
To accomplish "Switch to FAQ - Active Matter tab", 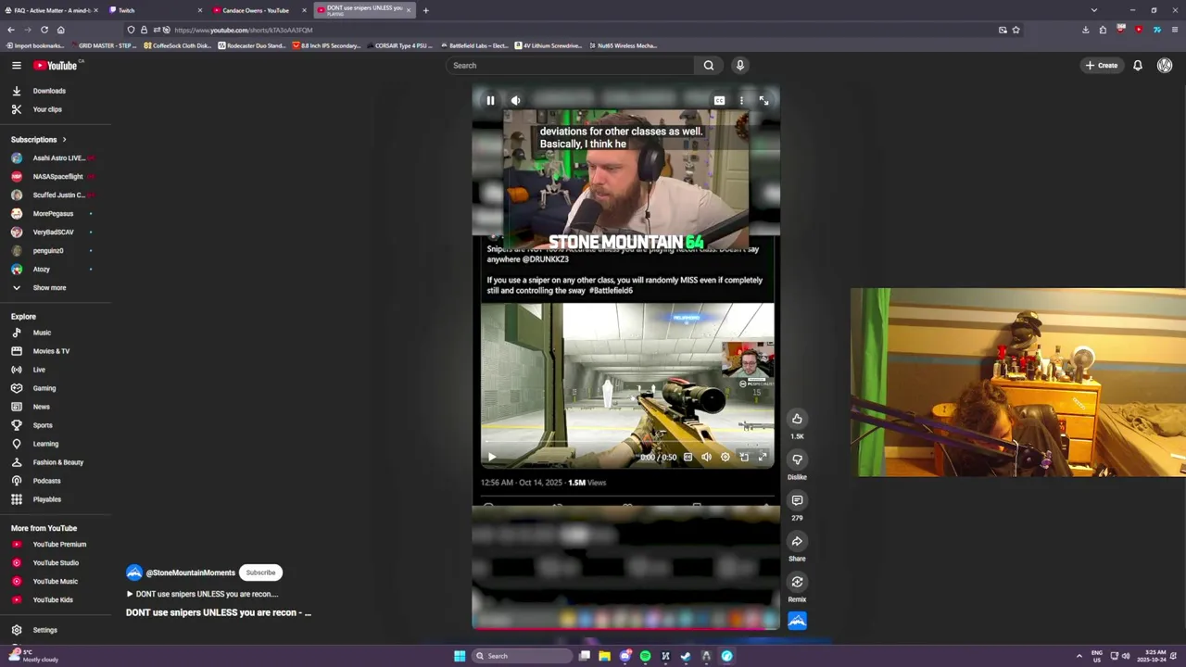I will [x=51, y=10].
